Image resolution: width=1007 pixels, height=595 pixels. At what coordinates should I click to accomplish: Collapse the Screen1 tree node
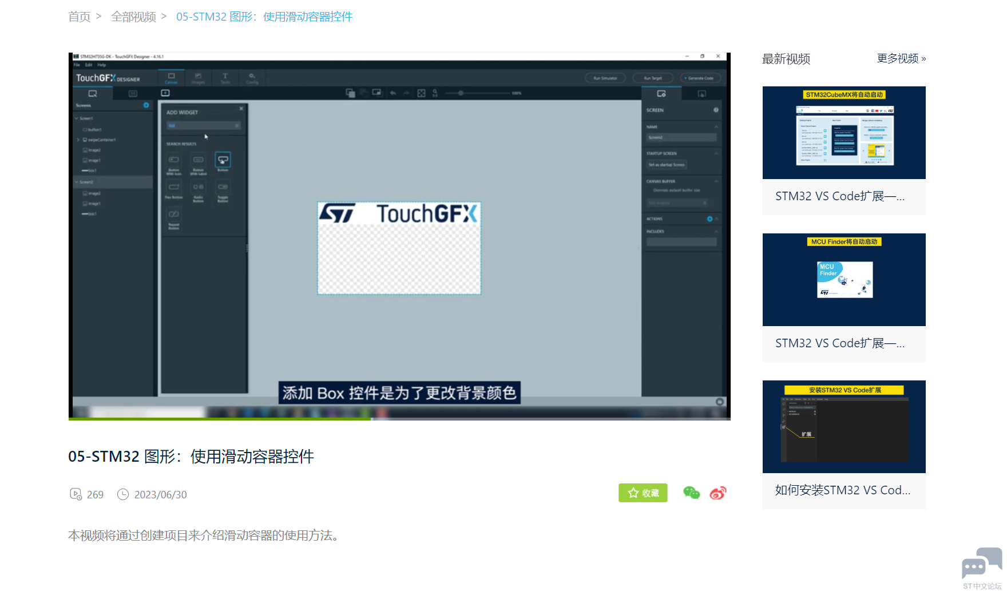[x=77, y=118]
